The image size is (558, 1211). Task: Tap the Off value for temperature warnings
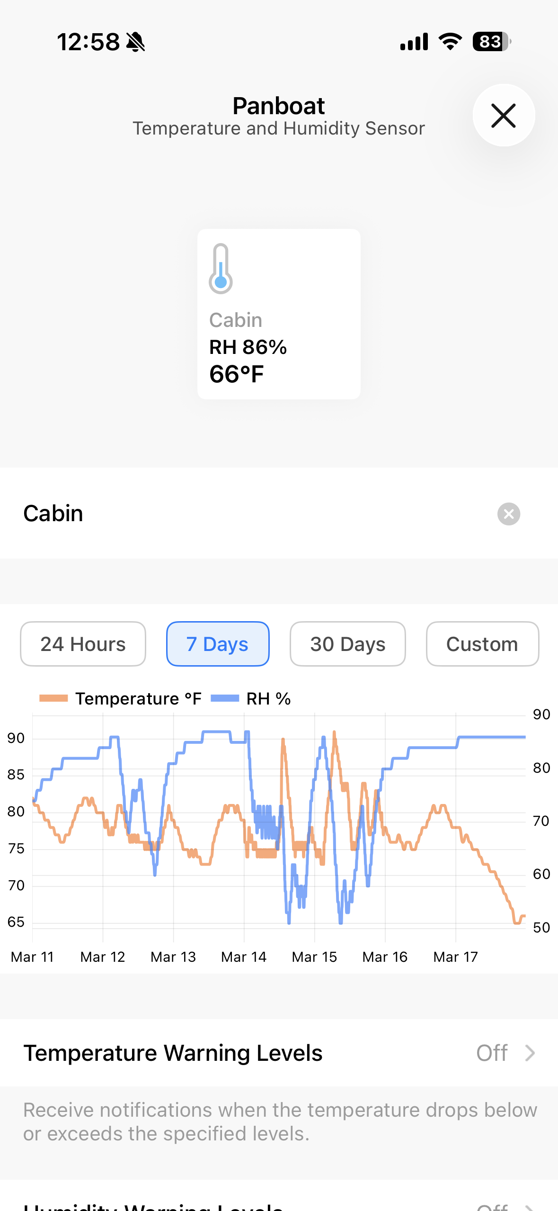point(492,1053)
